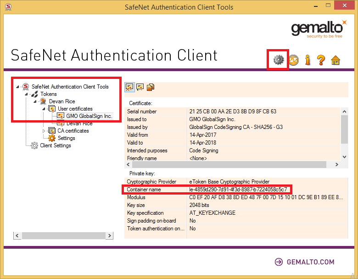Open token Settings tree item
Screen dimensions: 358x279
click(66, 138)
